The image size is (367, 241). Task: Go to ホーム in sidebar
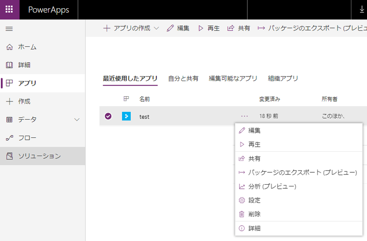[43, 47]
